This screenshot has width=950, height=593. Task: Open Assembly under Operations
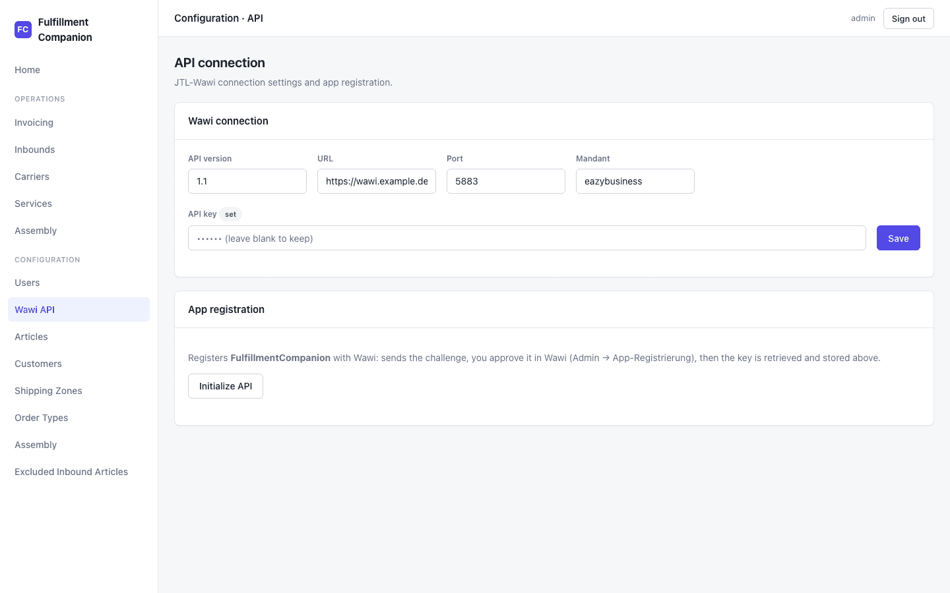tap(79, 231)
